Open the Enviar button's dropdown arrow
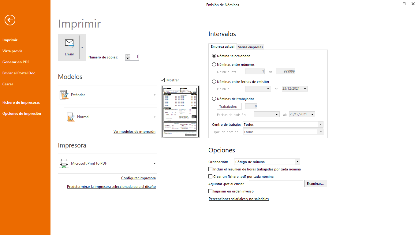The height and width of the screenshot is (235, 418). [x=82, y=47]
